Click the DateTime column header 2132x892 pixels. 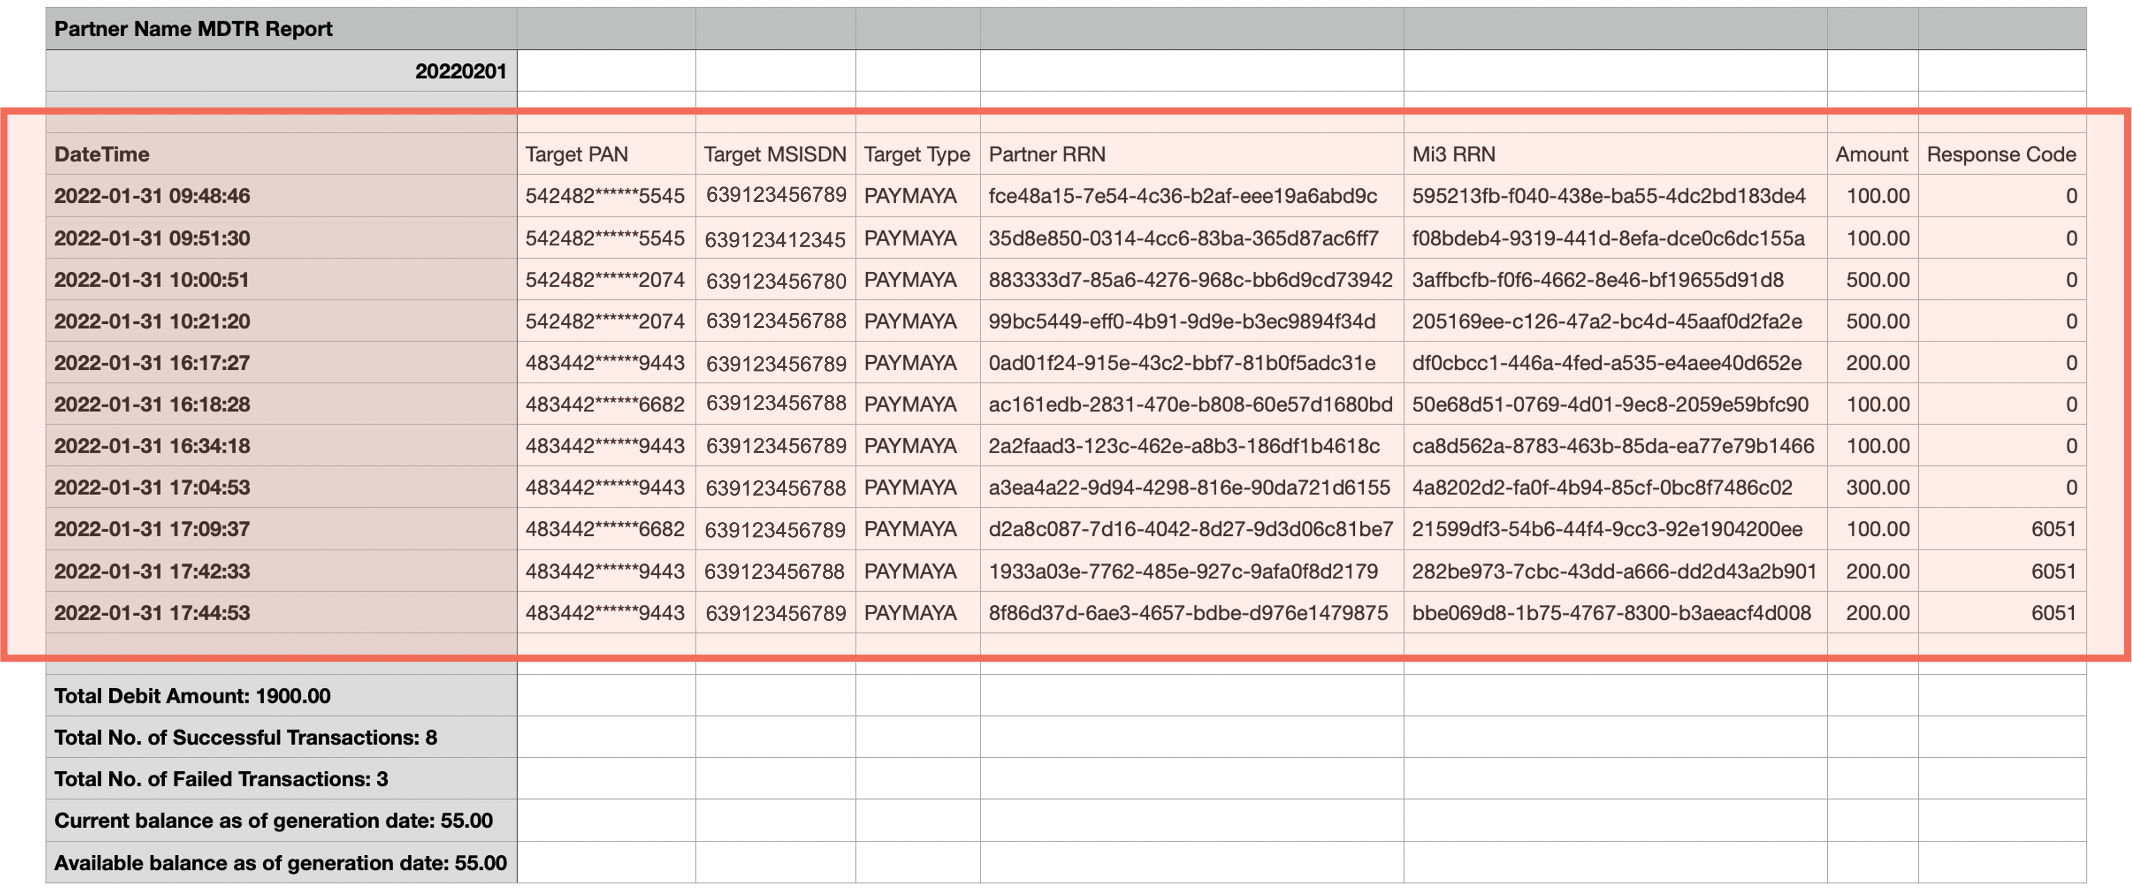click(x=102, y=155)
